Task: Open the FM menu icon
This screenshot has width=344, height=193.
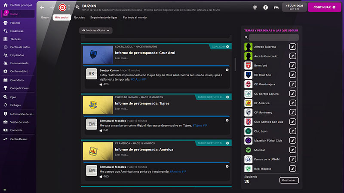Action: [x=276, y=7]
